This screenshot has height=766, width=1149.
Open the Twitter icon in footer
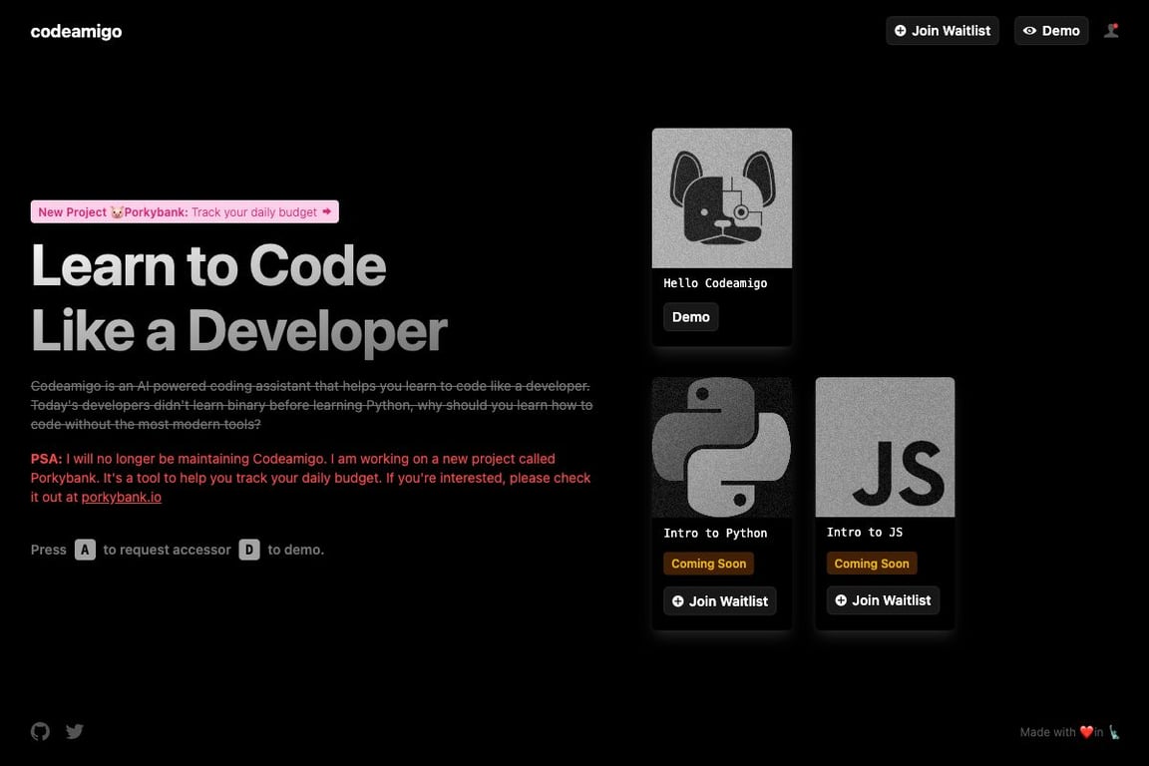(x=75, y=731)
